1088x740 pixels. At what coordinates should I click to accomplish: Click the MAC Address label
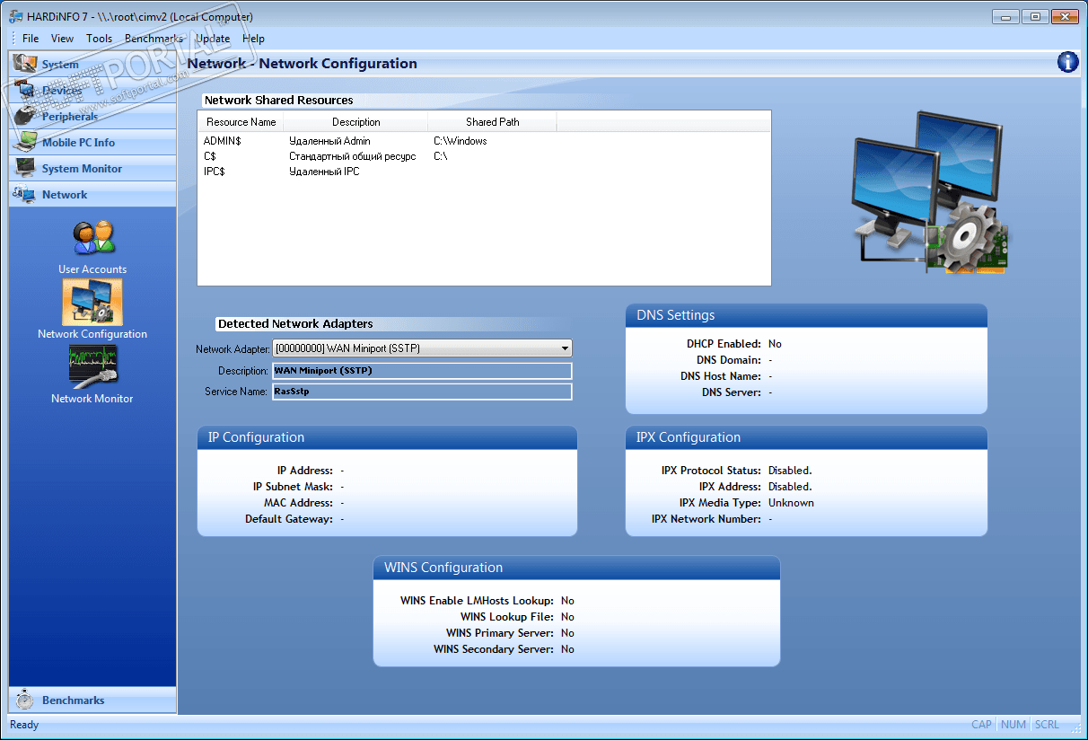pos(298,503)
